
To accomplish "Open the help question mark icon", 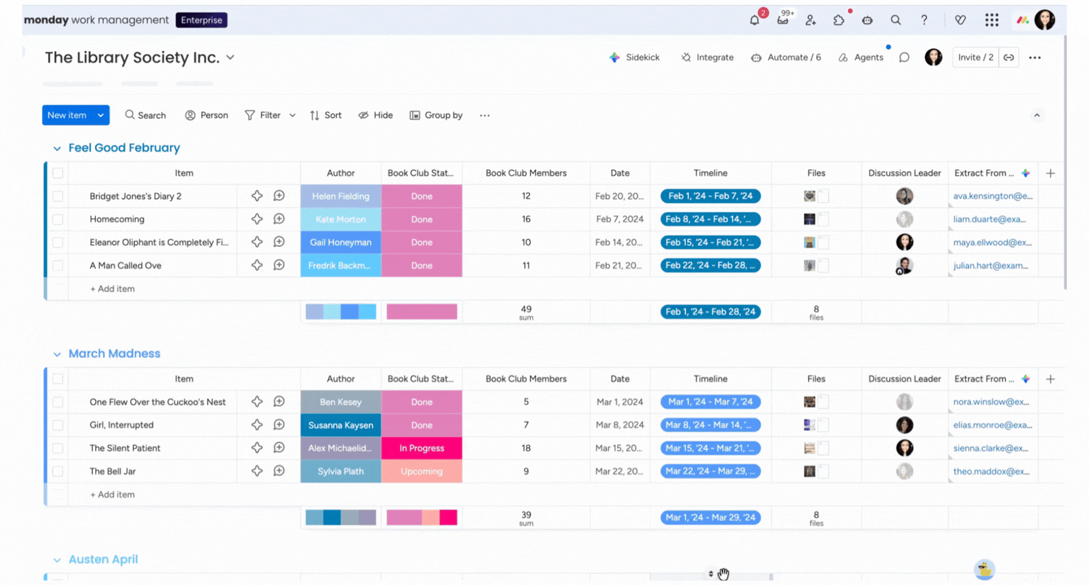I will pyautogui.click(x=924, y=20).
